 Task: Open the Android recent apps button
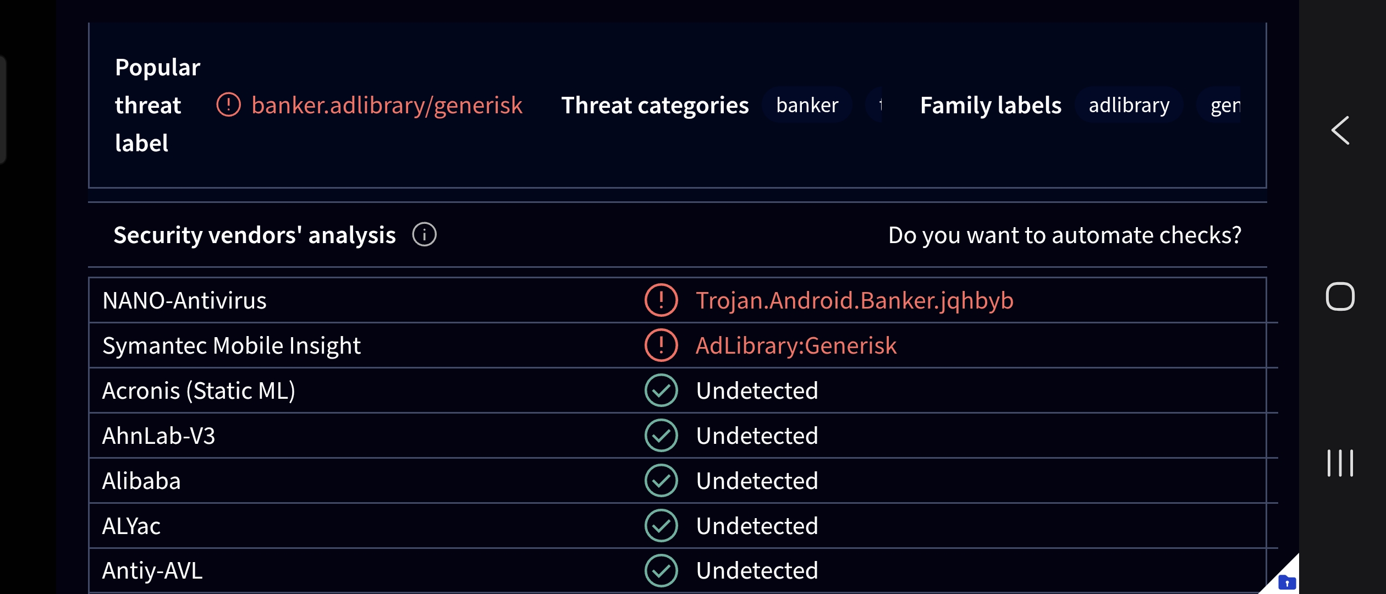pyautogui.click(x=1340, y=463)
